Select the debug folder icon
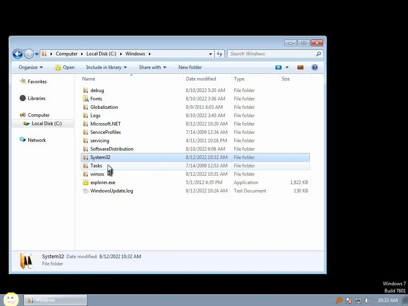The height and width of the screenshot is (306, 408). 86,90
